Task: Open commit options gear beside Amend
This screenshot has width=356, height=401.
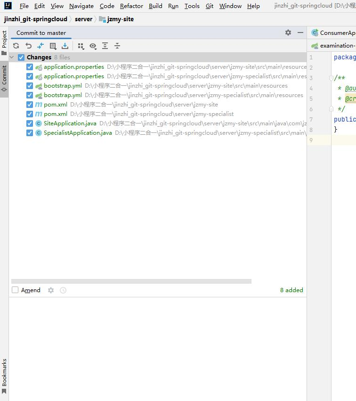Action: coord(51,290)
